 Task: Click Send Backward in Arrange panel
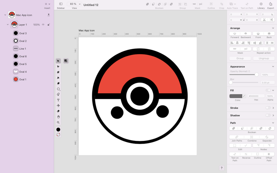(x=246, y=34)
